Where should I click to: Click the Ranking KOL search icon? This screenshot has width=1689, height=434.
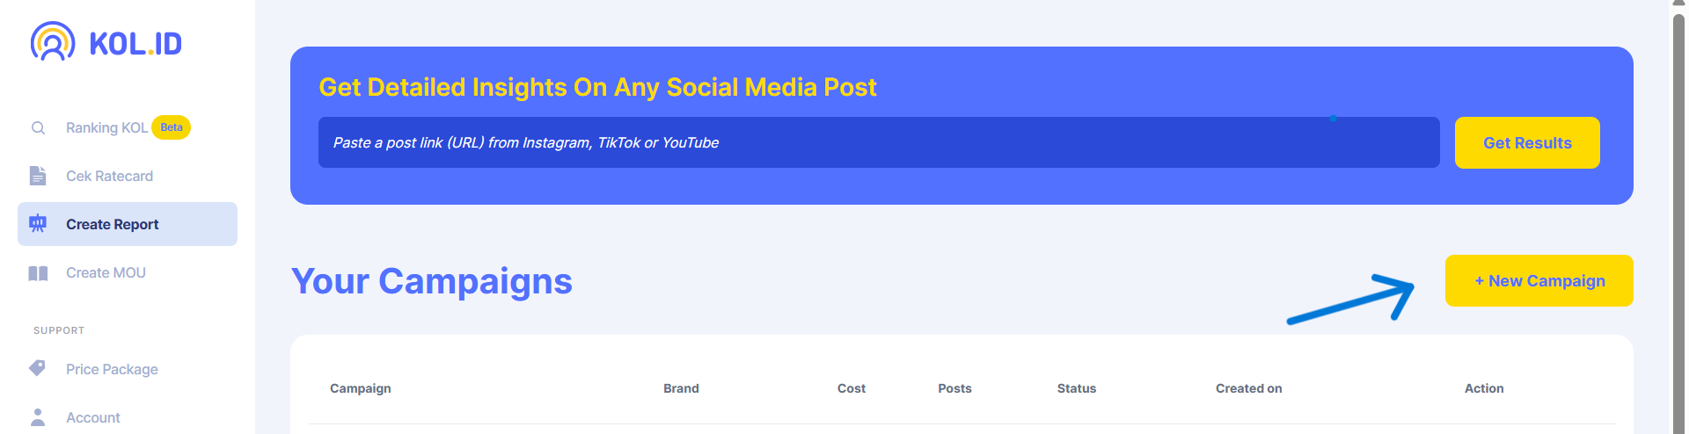coord(38,128)
